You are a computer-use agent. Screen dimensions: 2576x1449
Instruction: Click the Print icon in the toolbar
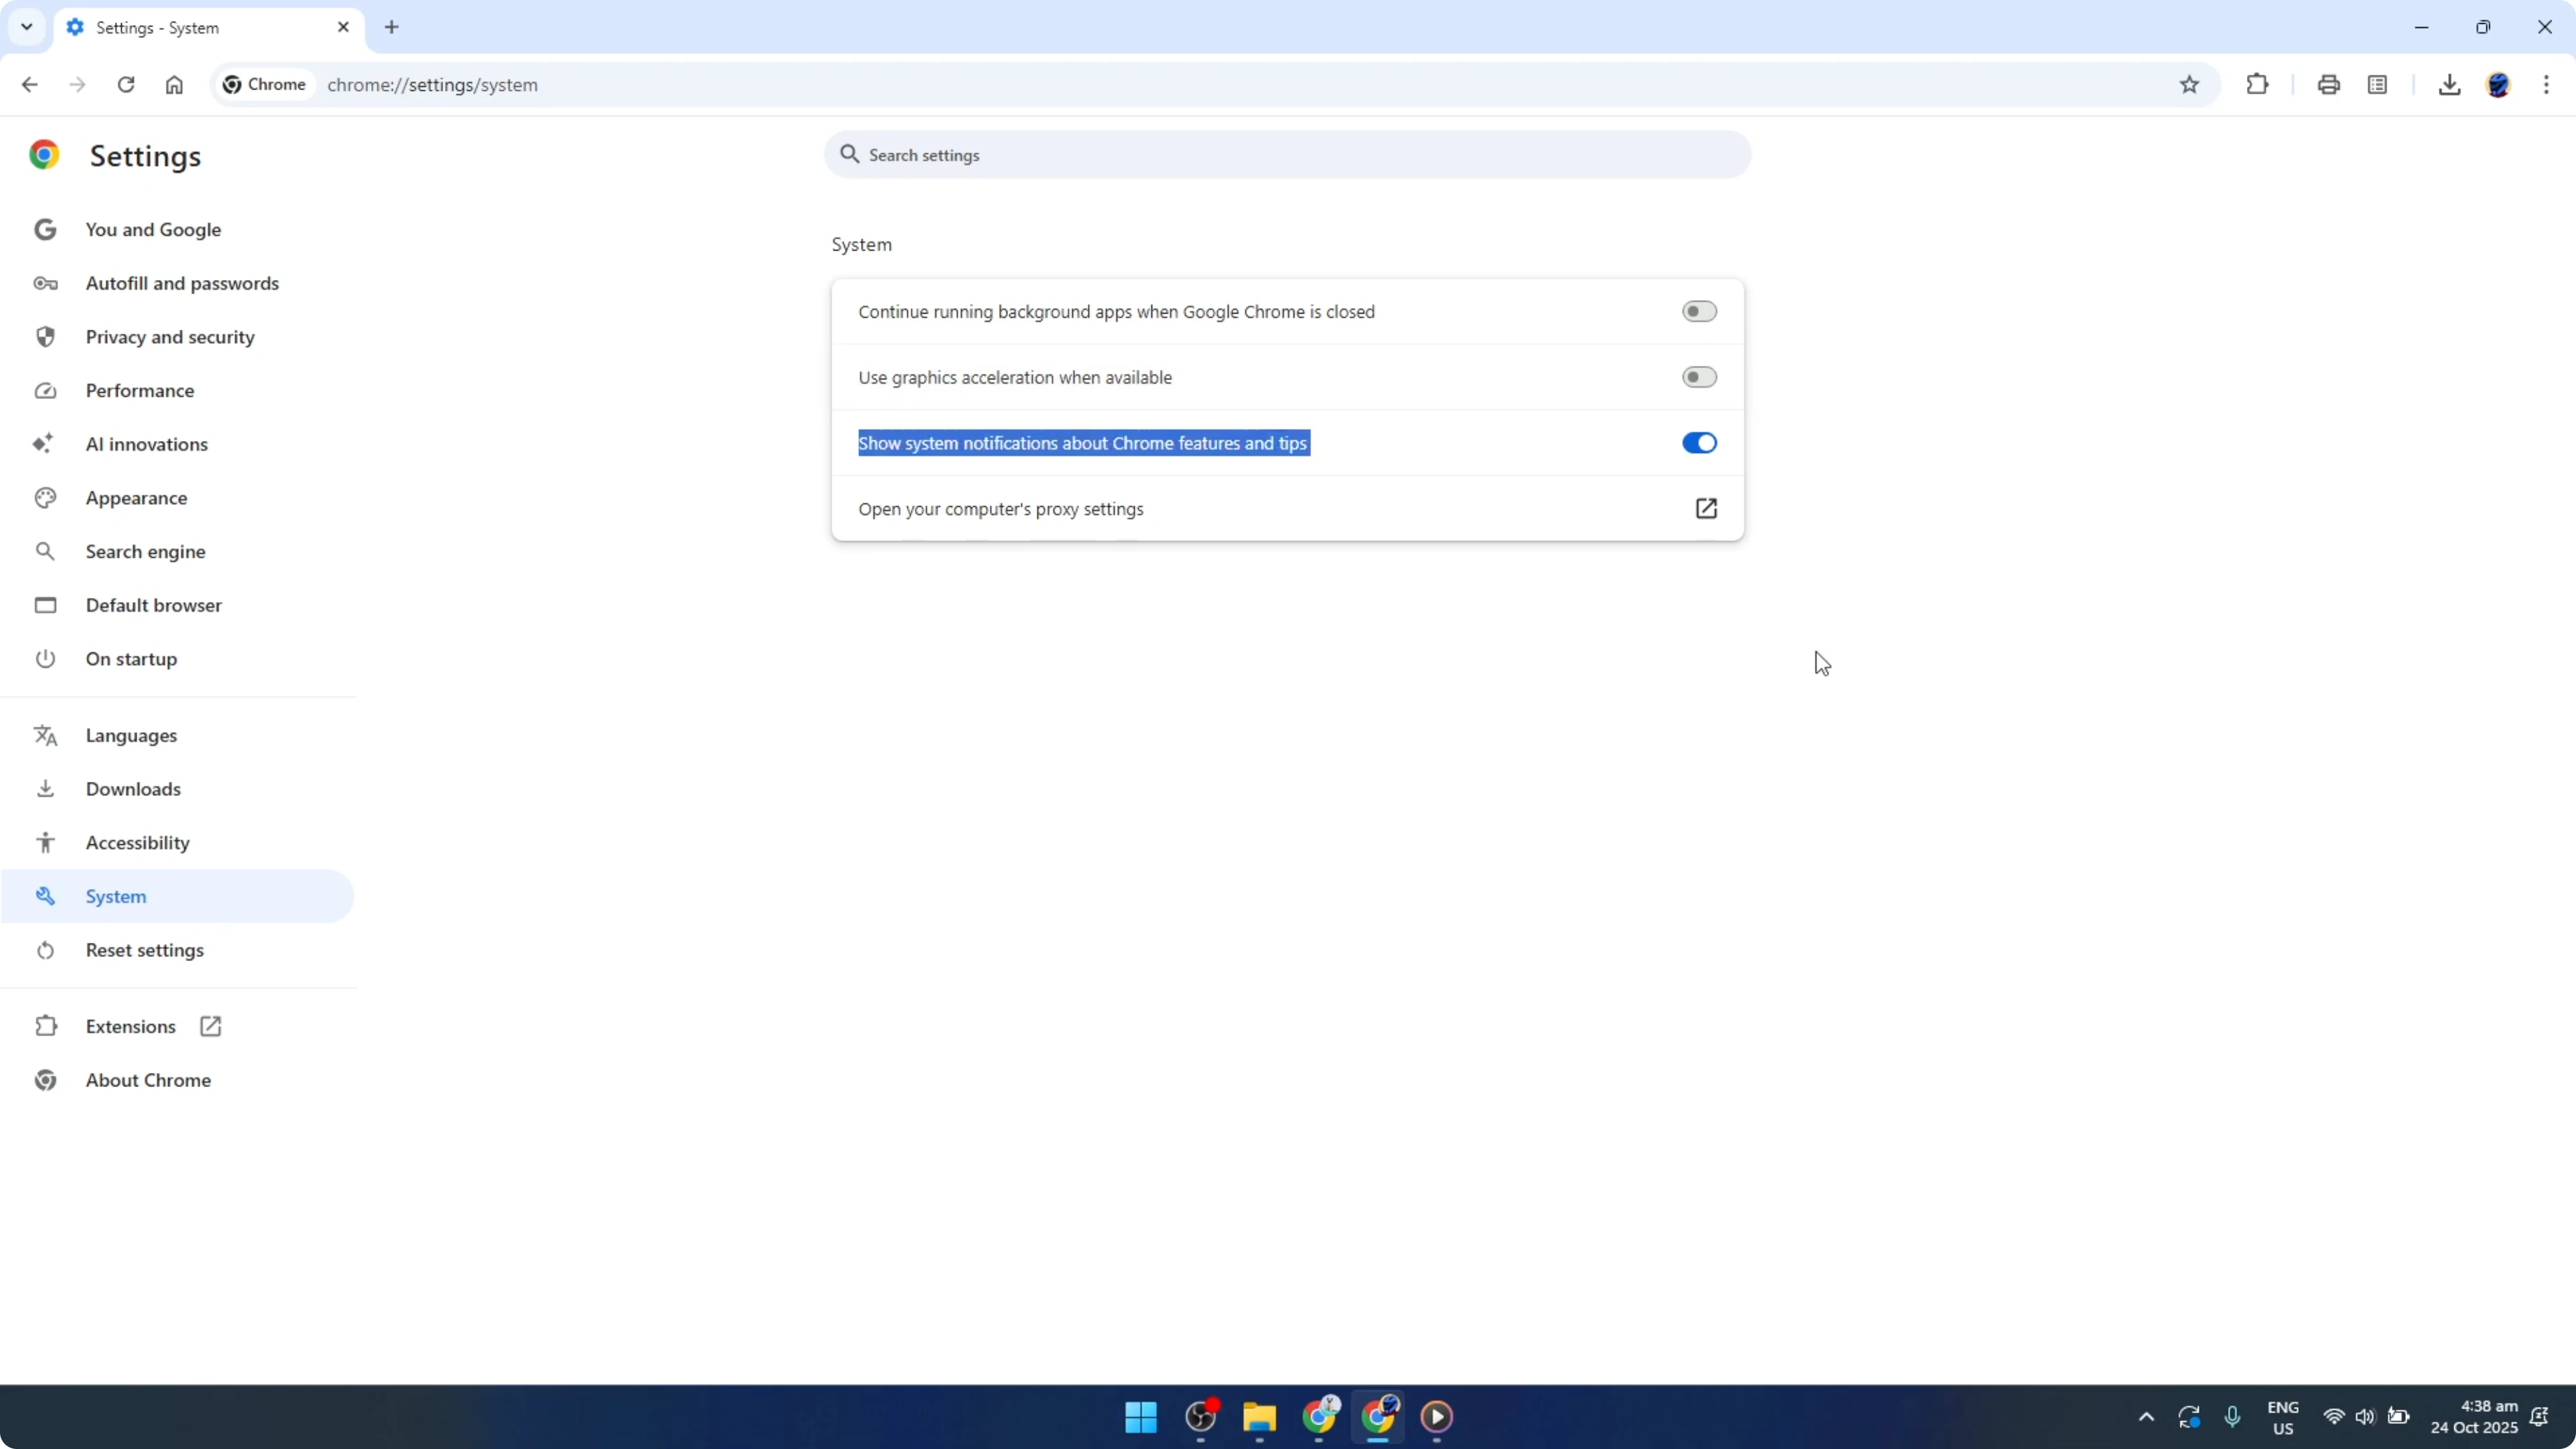point(2328,85)
